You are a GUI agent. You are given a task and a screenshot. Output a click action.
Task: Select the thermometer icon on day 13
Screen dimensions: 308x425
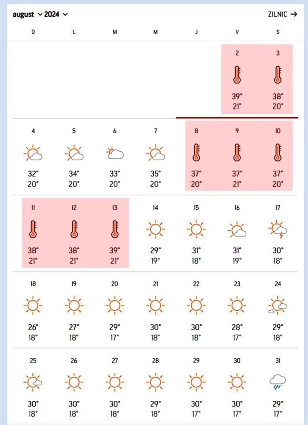point(115,229)
